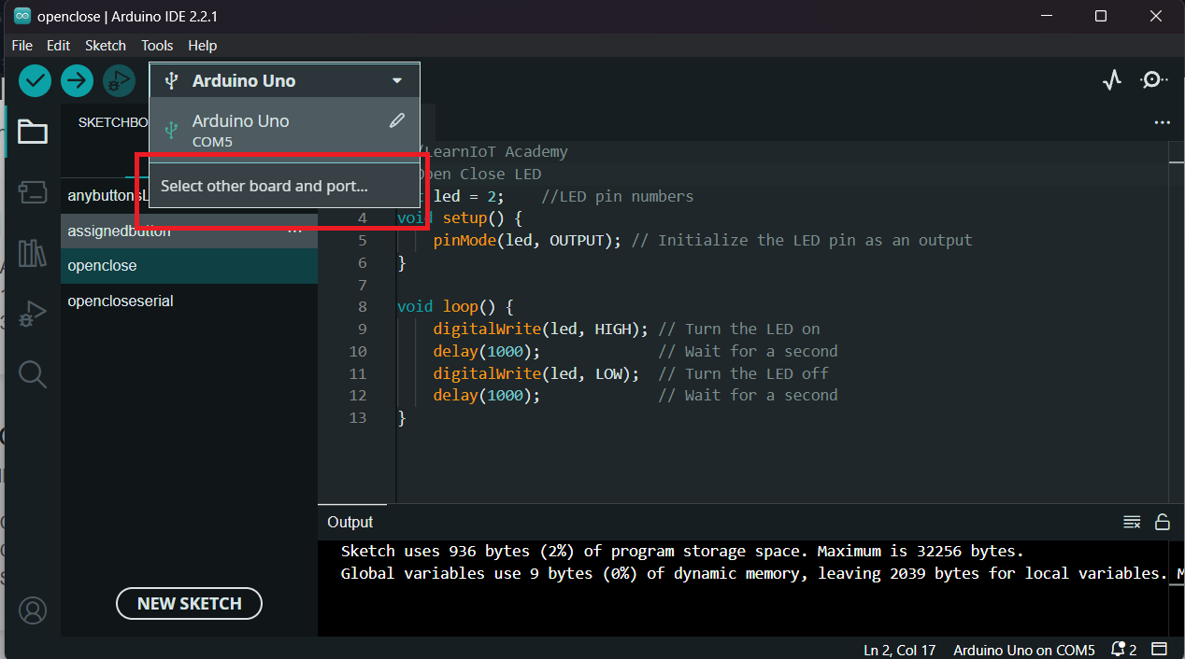The width and height of the screenshot is (1185, 659).
Task: Click the Sketch uses 936 bytes output line
Action: coord(682,551)
